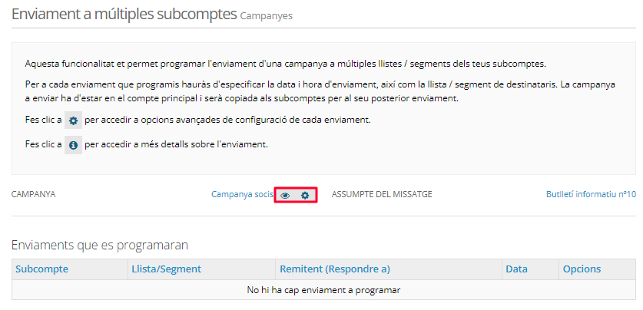Click the Data column header
Screen dimensions: 643x310
click(516, 269)
